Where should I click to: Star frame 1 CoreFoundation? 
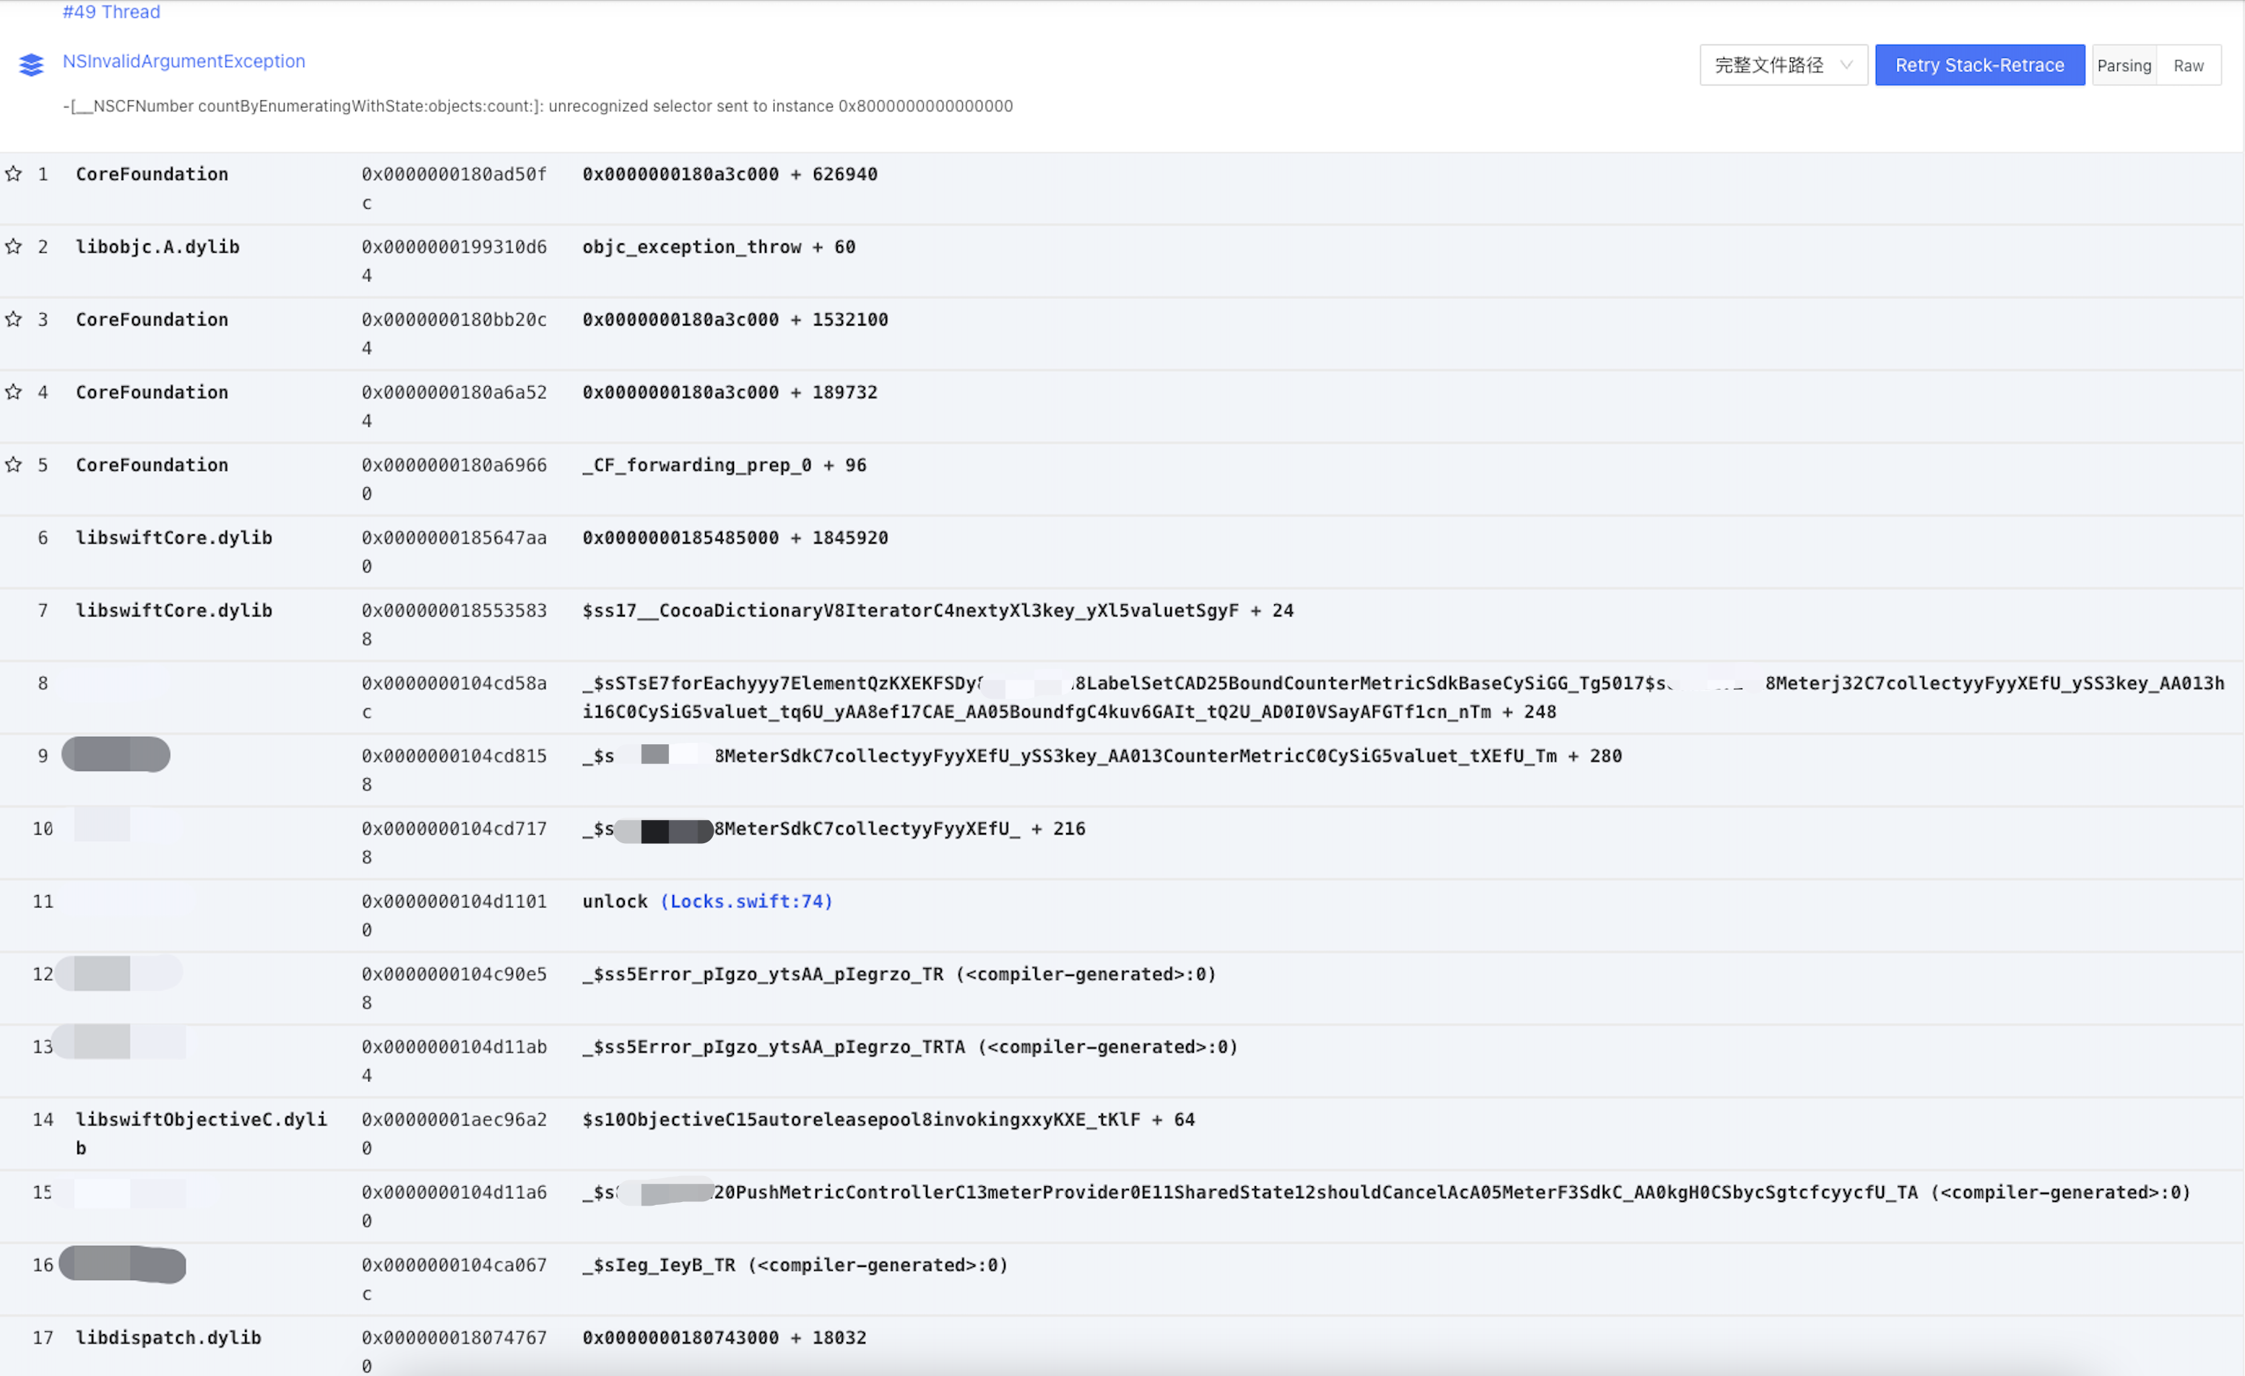(13, 174)
